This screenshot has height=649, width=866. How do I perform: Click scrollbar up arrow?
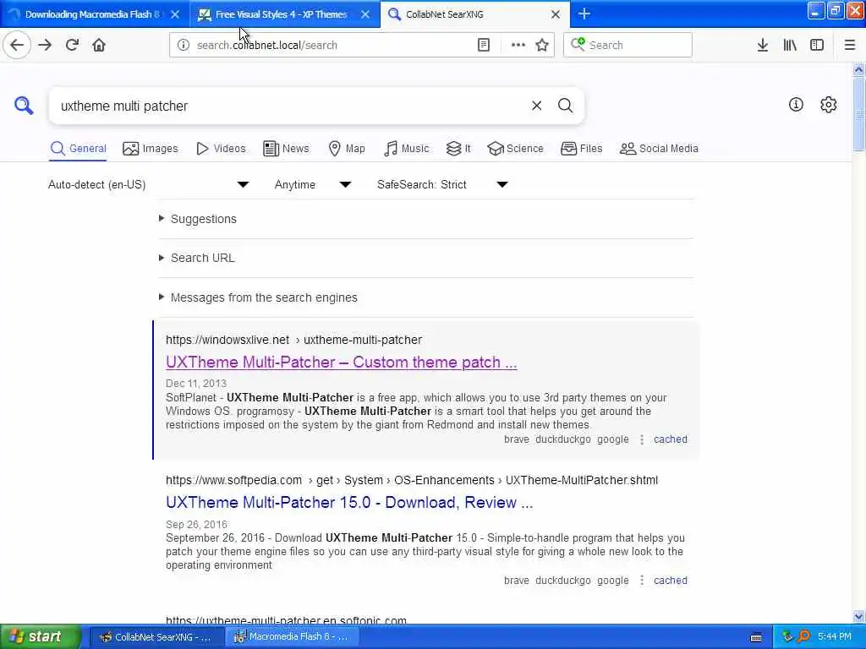click(858, 69)
